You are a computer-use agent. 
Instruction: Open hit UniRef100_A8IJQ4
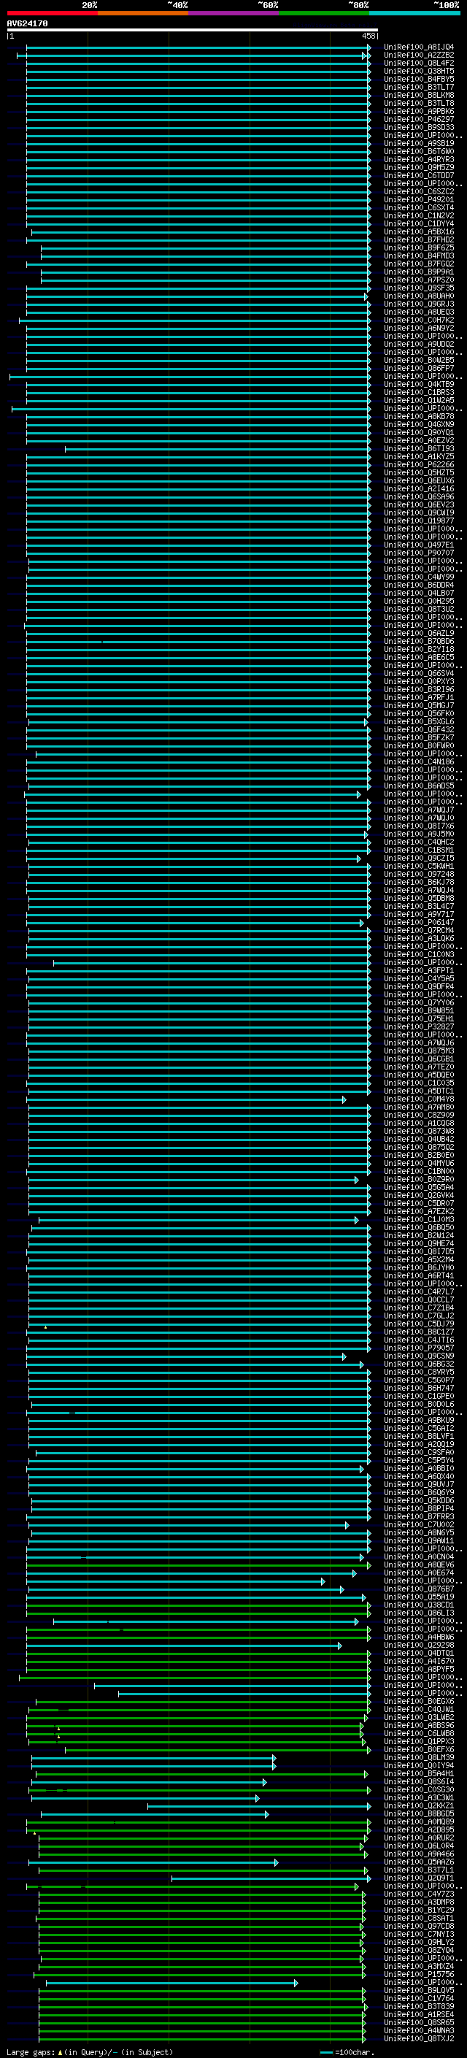(x=418, y=47)
